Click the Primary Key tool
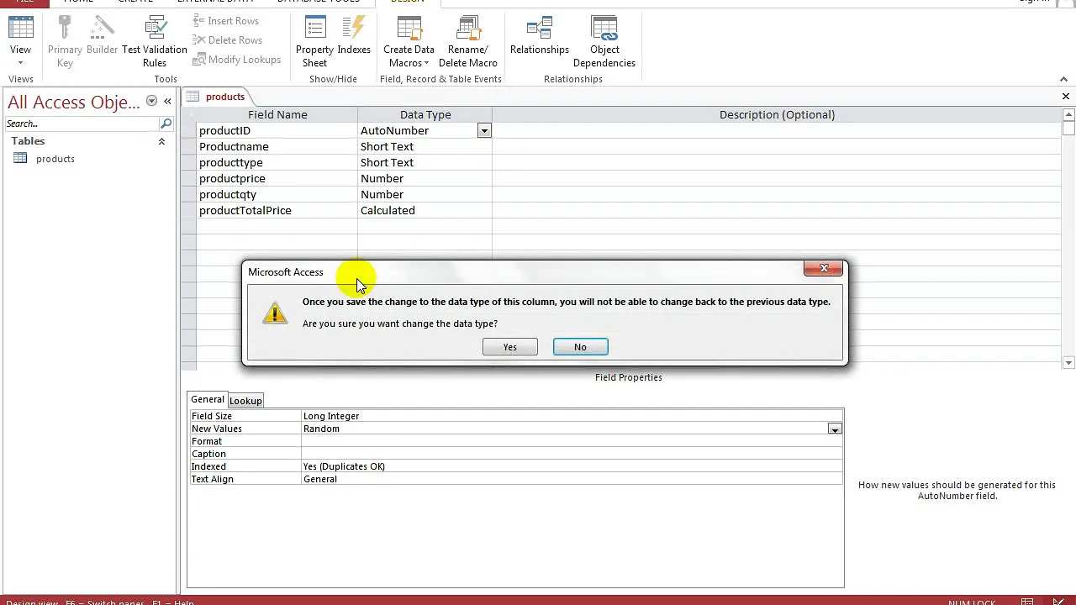The height and width of the screenshot is (605, 1076). [x=65, y=42]
